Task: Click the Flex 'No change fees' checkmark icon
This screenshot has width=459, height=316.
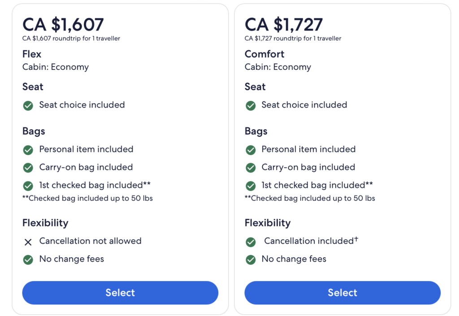Action: (28, 260)
